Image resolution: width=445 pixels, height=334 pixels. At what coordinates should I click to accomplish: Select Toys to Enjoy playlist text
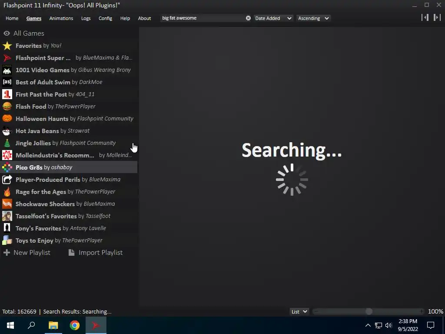(x=59, y=240)
